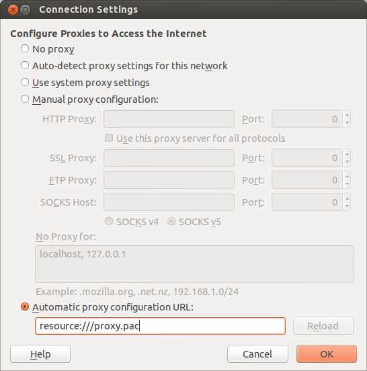Click the FTP Proxy host field
This screenshot has width=367, height=371.
pyautogui.click(x=169, y=180)
